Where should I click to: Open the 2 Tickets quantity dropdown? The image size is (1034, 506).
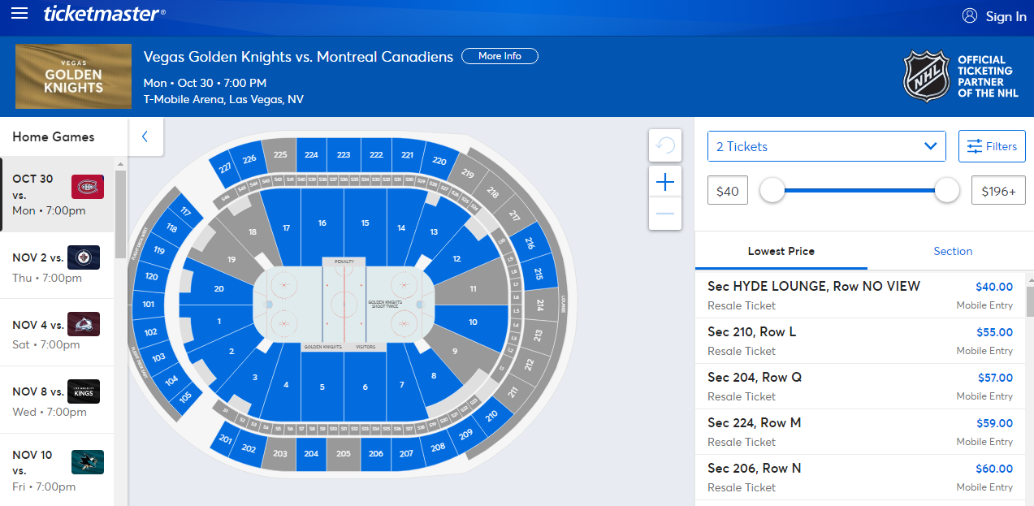pos(826,146)
